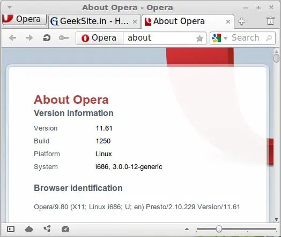281x237 pixels.
Task: Click the About Opera heading
Action: point(71,100)
